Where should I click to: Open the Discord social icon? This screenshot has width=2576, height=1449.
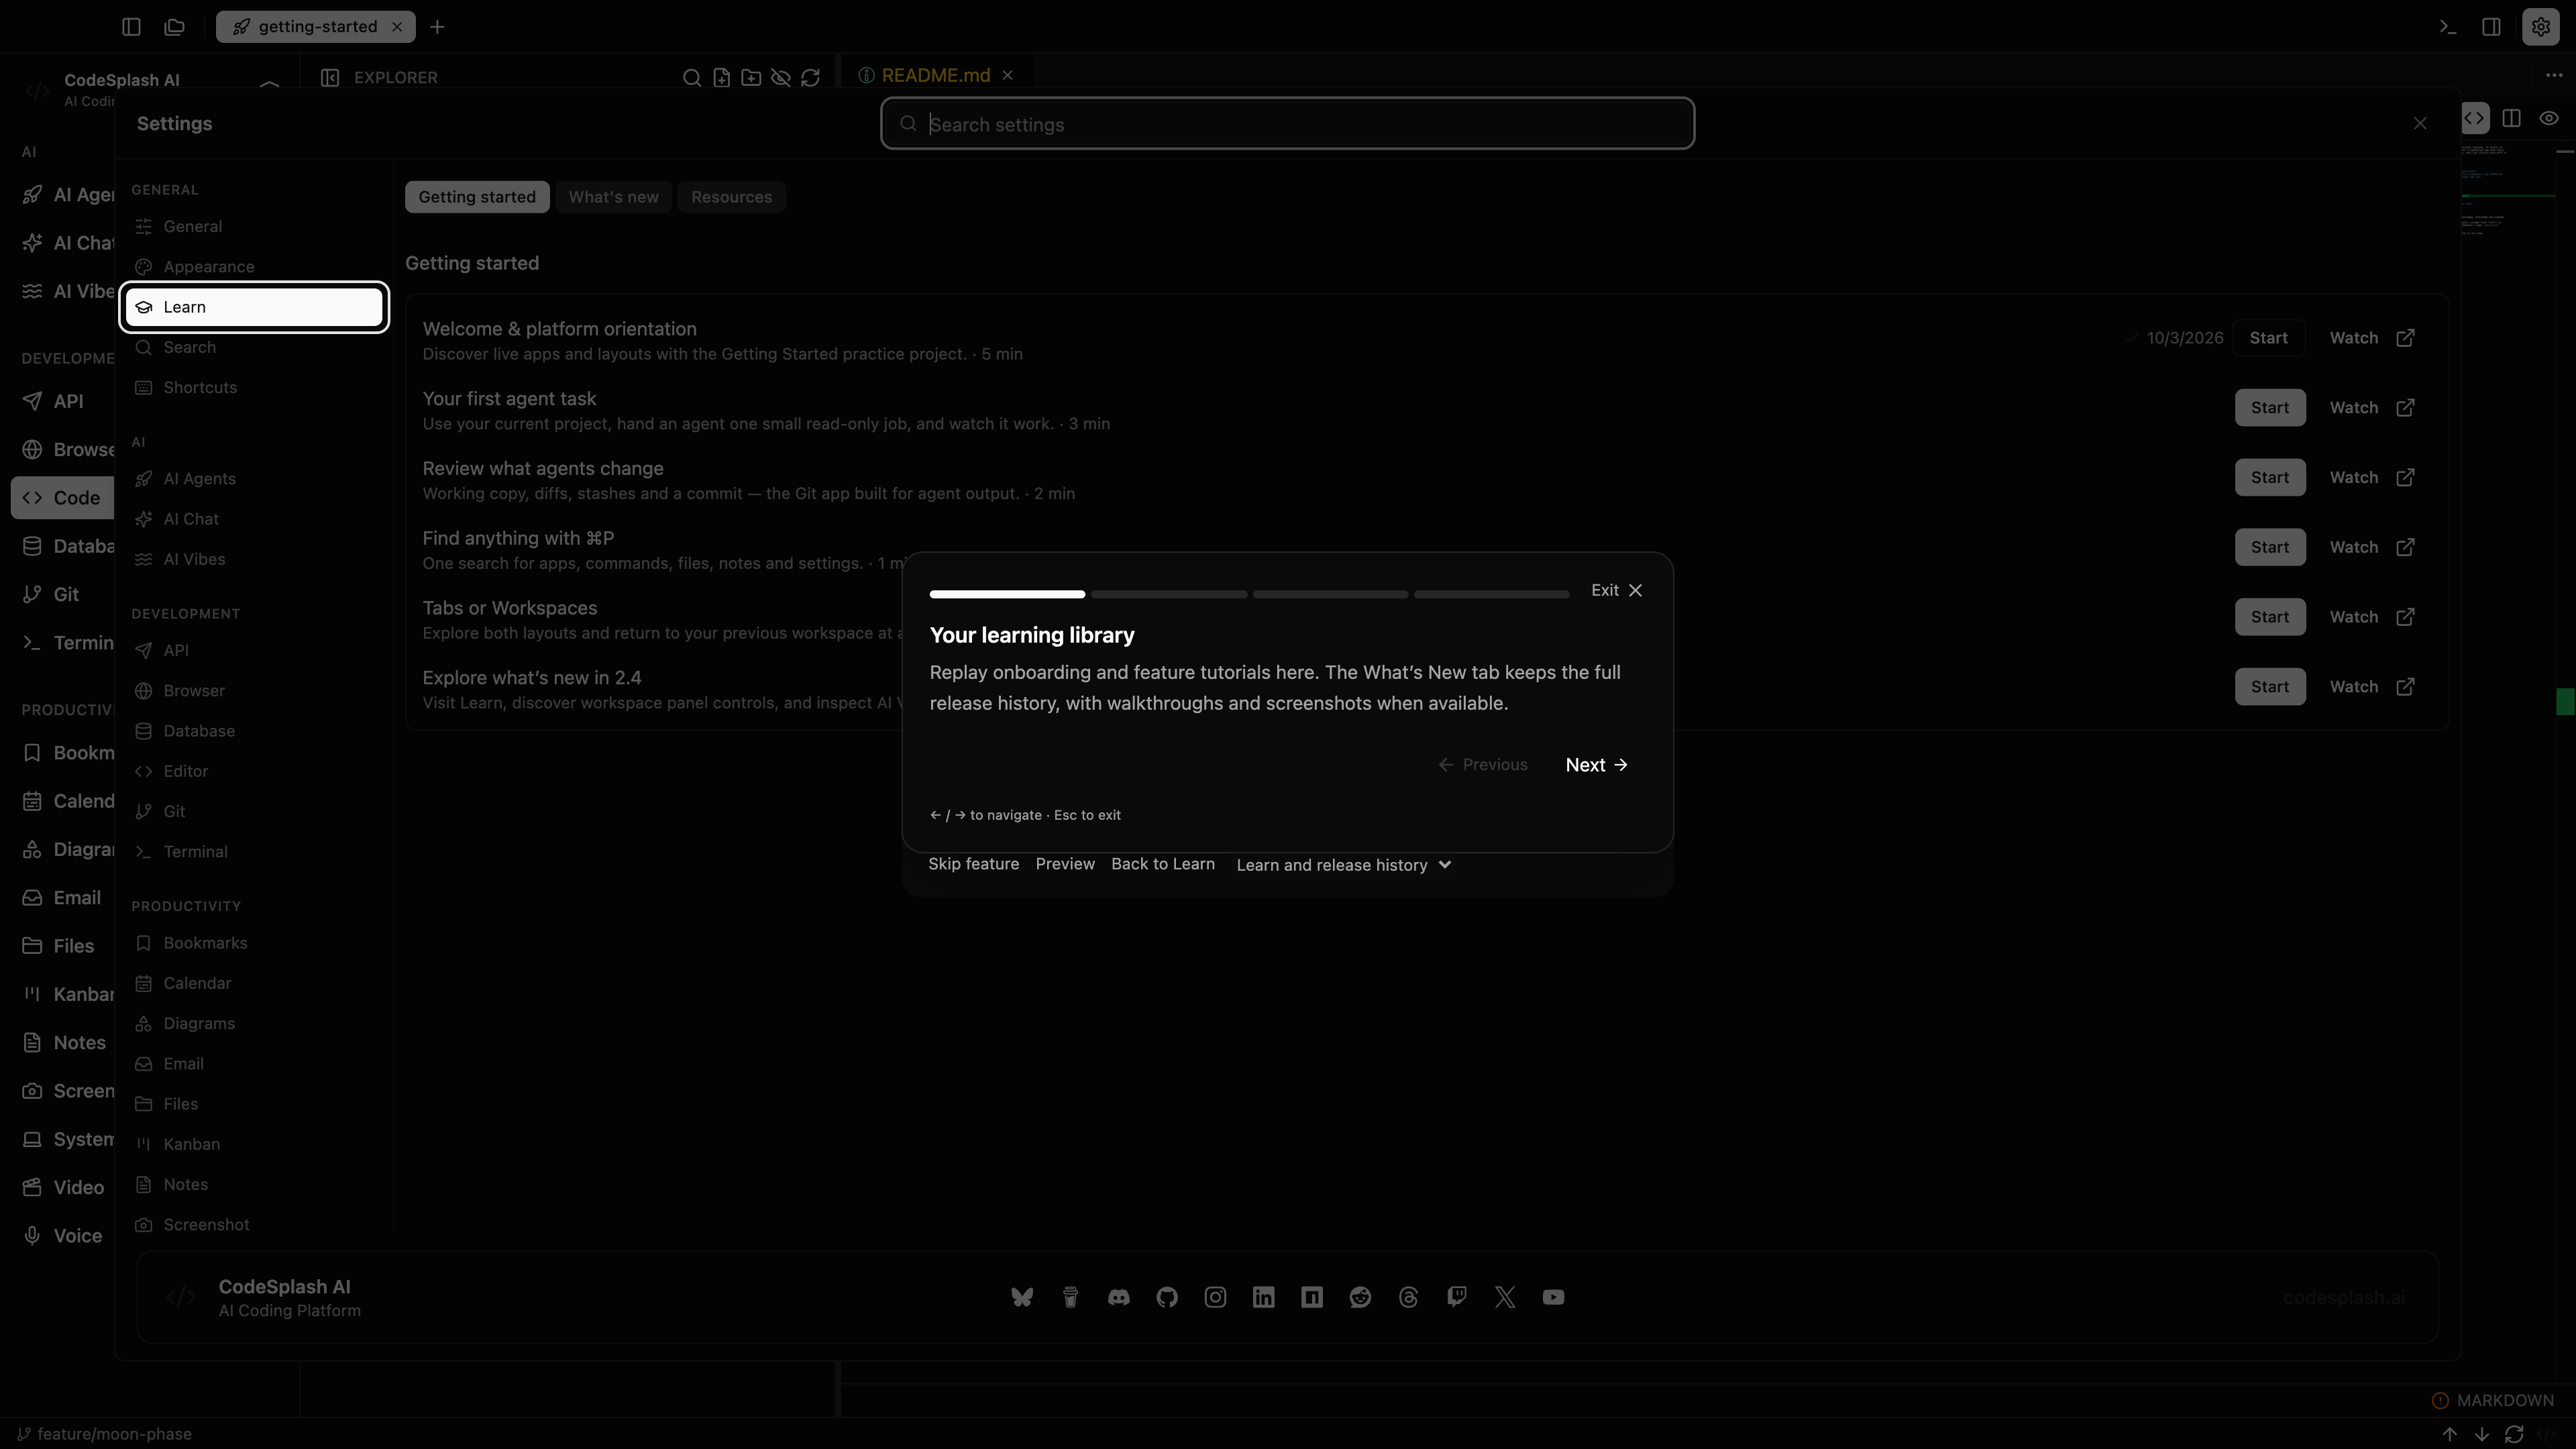tap(1118, 1297)
